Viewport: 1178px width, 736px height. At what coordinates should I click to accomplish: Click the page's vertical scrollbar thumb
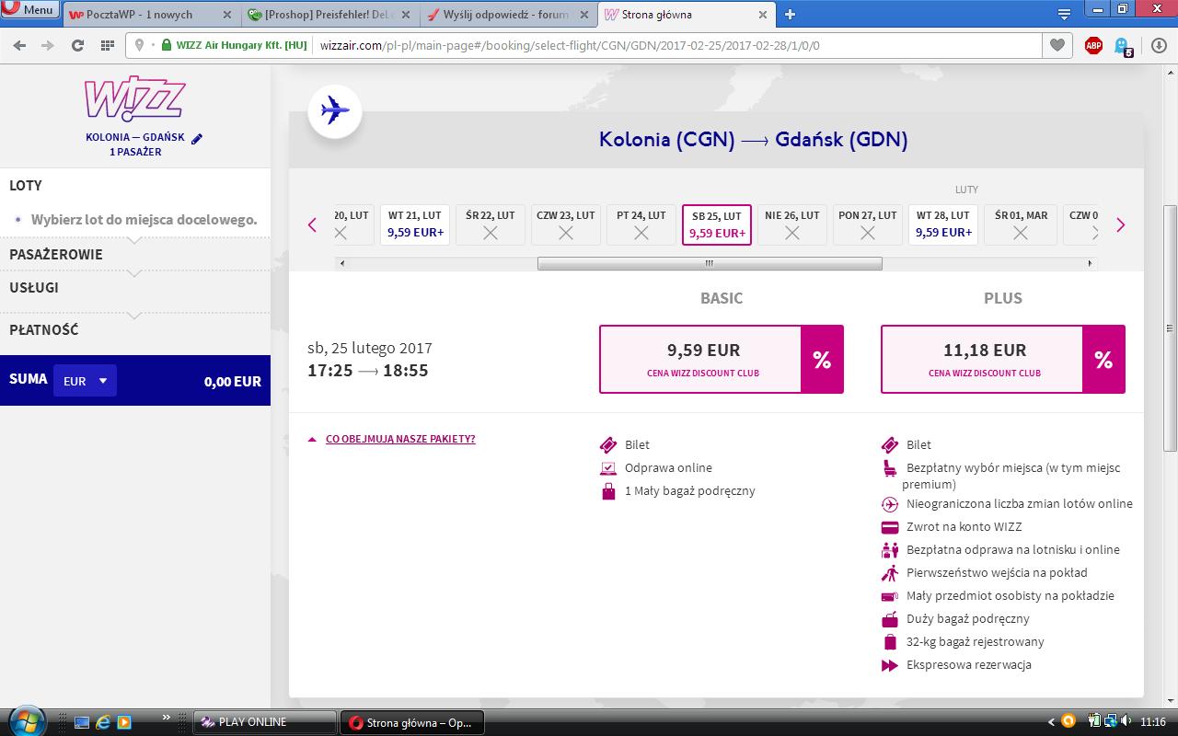(1170, 329)
